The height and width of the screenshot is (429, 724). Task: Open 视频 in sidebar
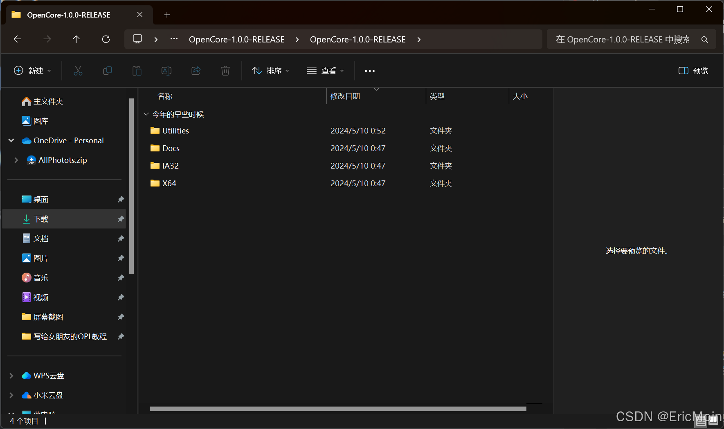click(x=41, y=297)
